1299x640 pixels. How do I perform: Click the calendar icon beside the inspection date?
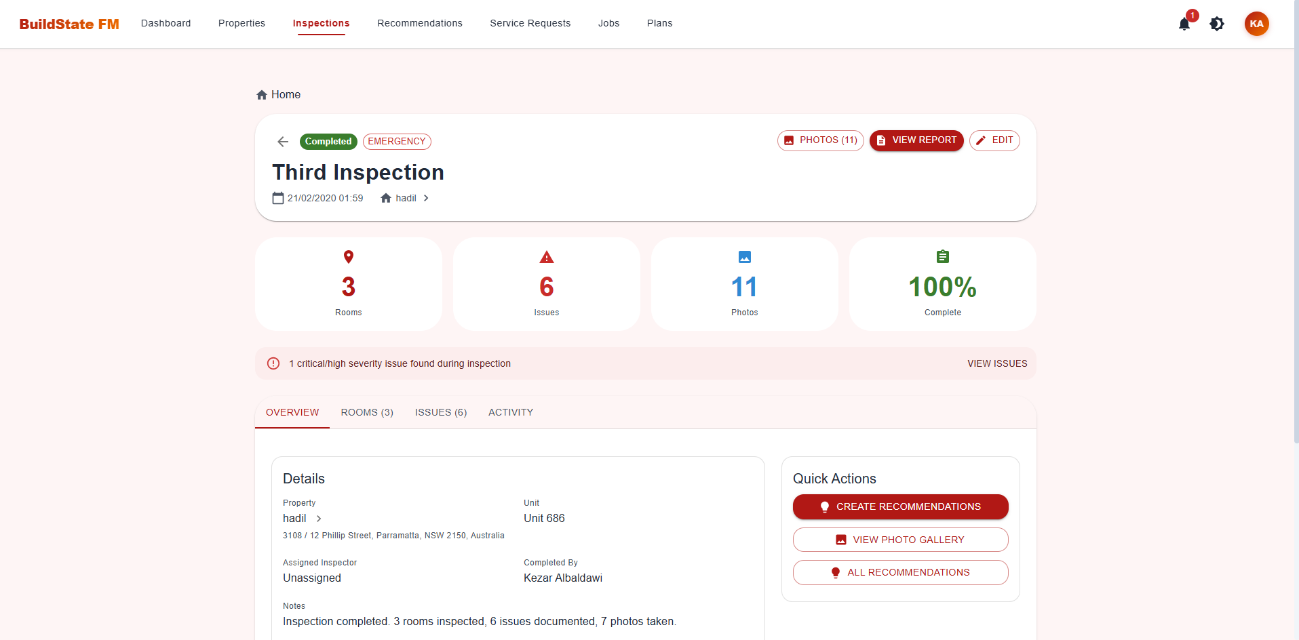coord(277,198)
